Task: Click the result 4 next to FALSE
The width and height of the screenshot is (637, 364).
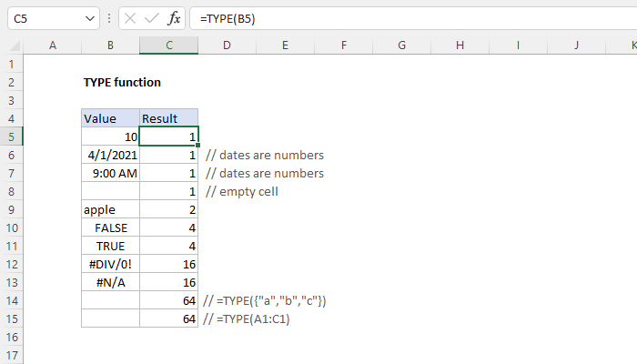Action: [x=169, y=227]
